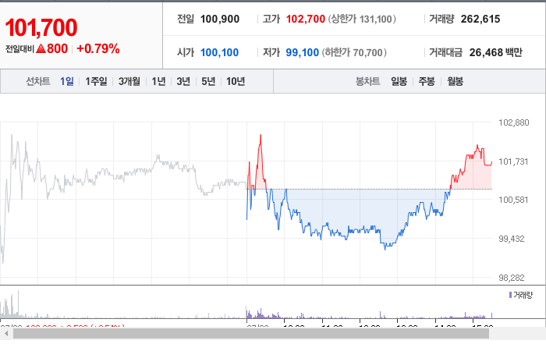The image size is (546, 351).
Task: Click the 시가 value 100,100
Action: [x=219, y=52]
